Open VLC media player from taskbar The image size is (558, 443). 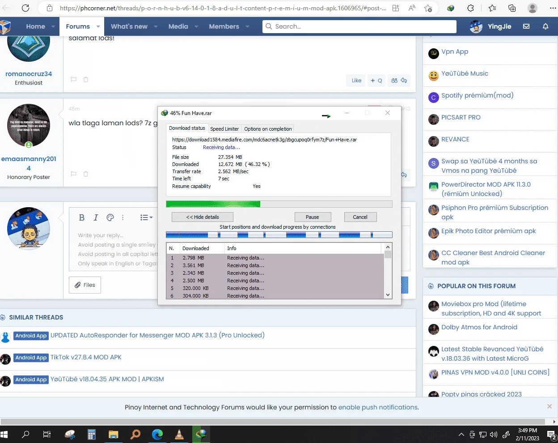pos(179,434)
